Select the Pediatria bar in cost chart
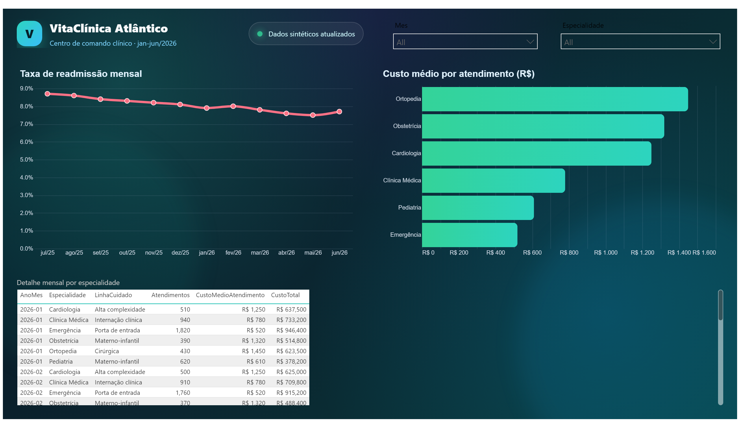 (478, 208)
